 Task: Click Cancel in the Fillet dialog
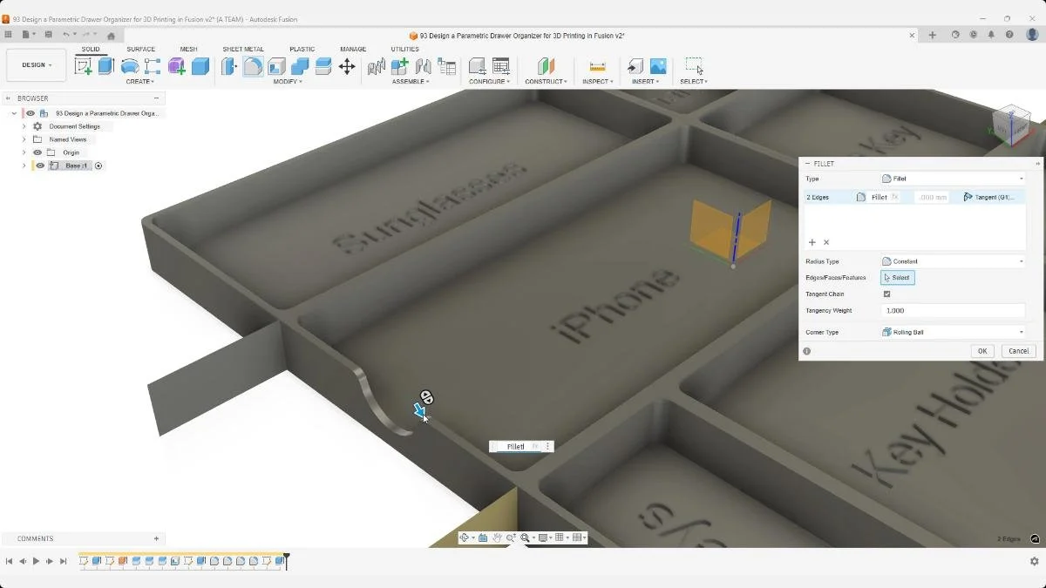[x=1018, y=351]
